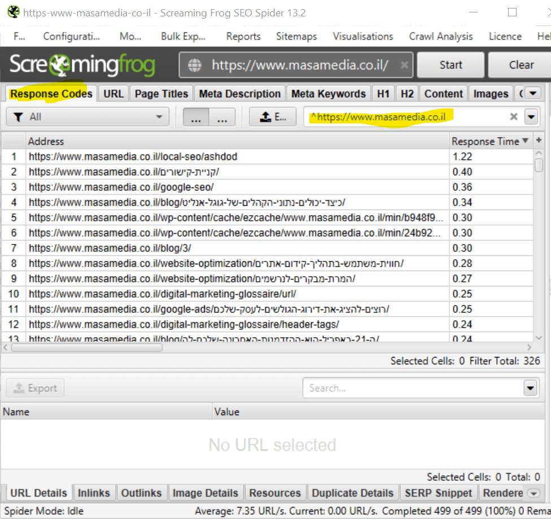Image resolution: width=551 pixels, height=519 pixels.
Task: Open the Crawl Analysis menu
Action: point(441,36)
